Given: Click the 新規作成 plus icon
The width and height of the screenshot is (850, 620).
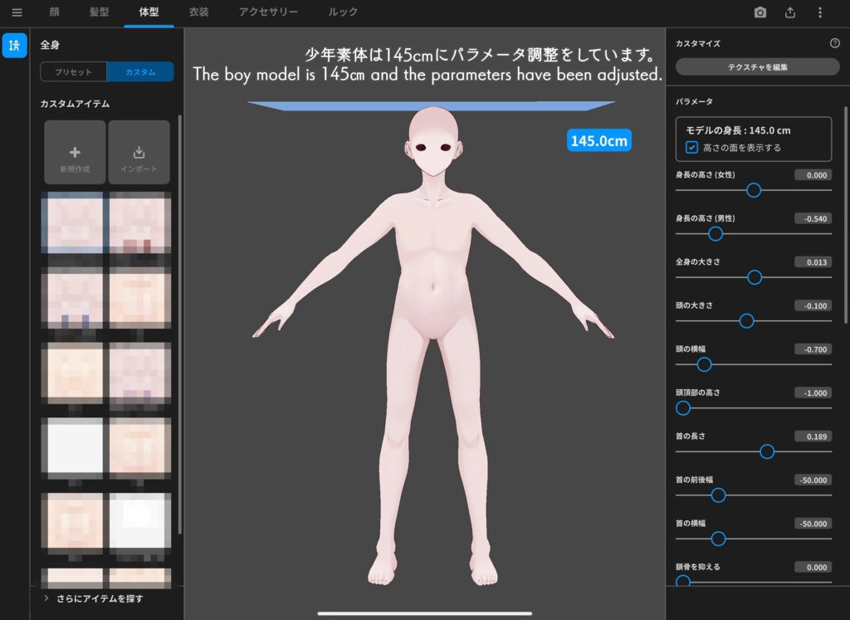Looking at the screenshot, I should [x=73, y=152].
